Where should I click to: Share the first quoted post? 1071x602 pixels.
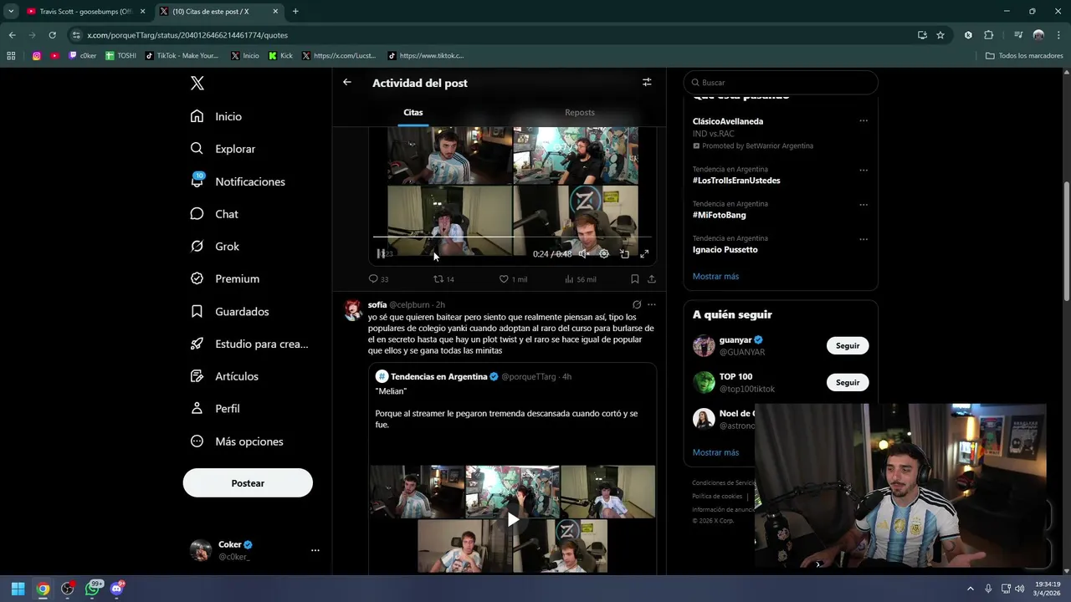click(652, 279)
